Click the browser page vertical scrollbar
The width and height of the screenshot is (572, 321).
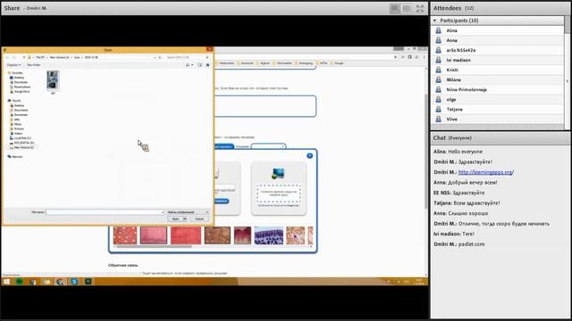click(x=425, y=151)
